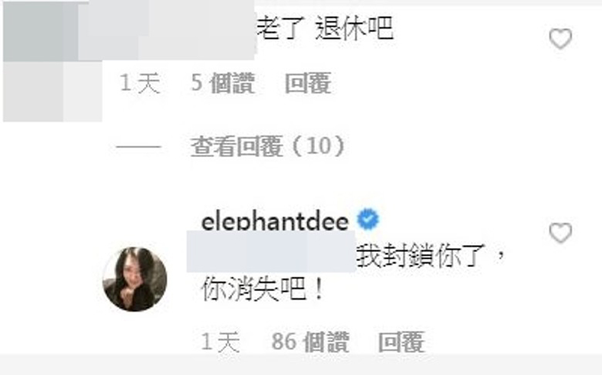Click the '1天' timestamp under the first comment

(140, 83)
